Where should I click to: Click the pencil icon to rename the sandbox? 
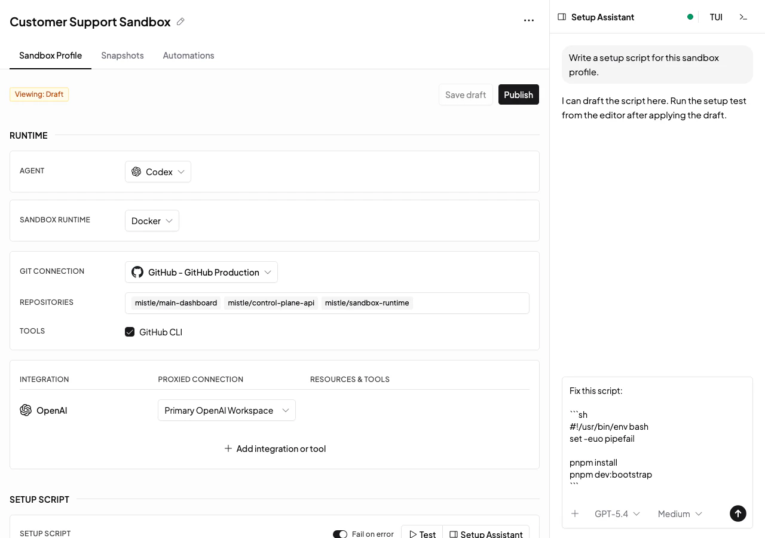coord(180,22)
